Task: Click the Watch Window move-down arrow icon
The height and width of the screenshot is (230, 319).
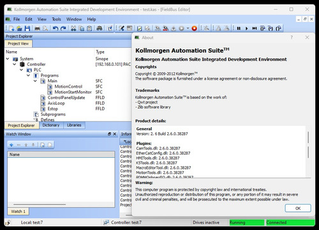Action: coord(33,145)
